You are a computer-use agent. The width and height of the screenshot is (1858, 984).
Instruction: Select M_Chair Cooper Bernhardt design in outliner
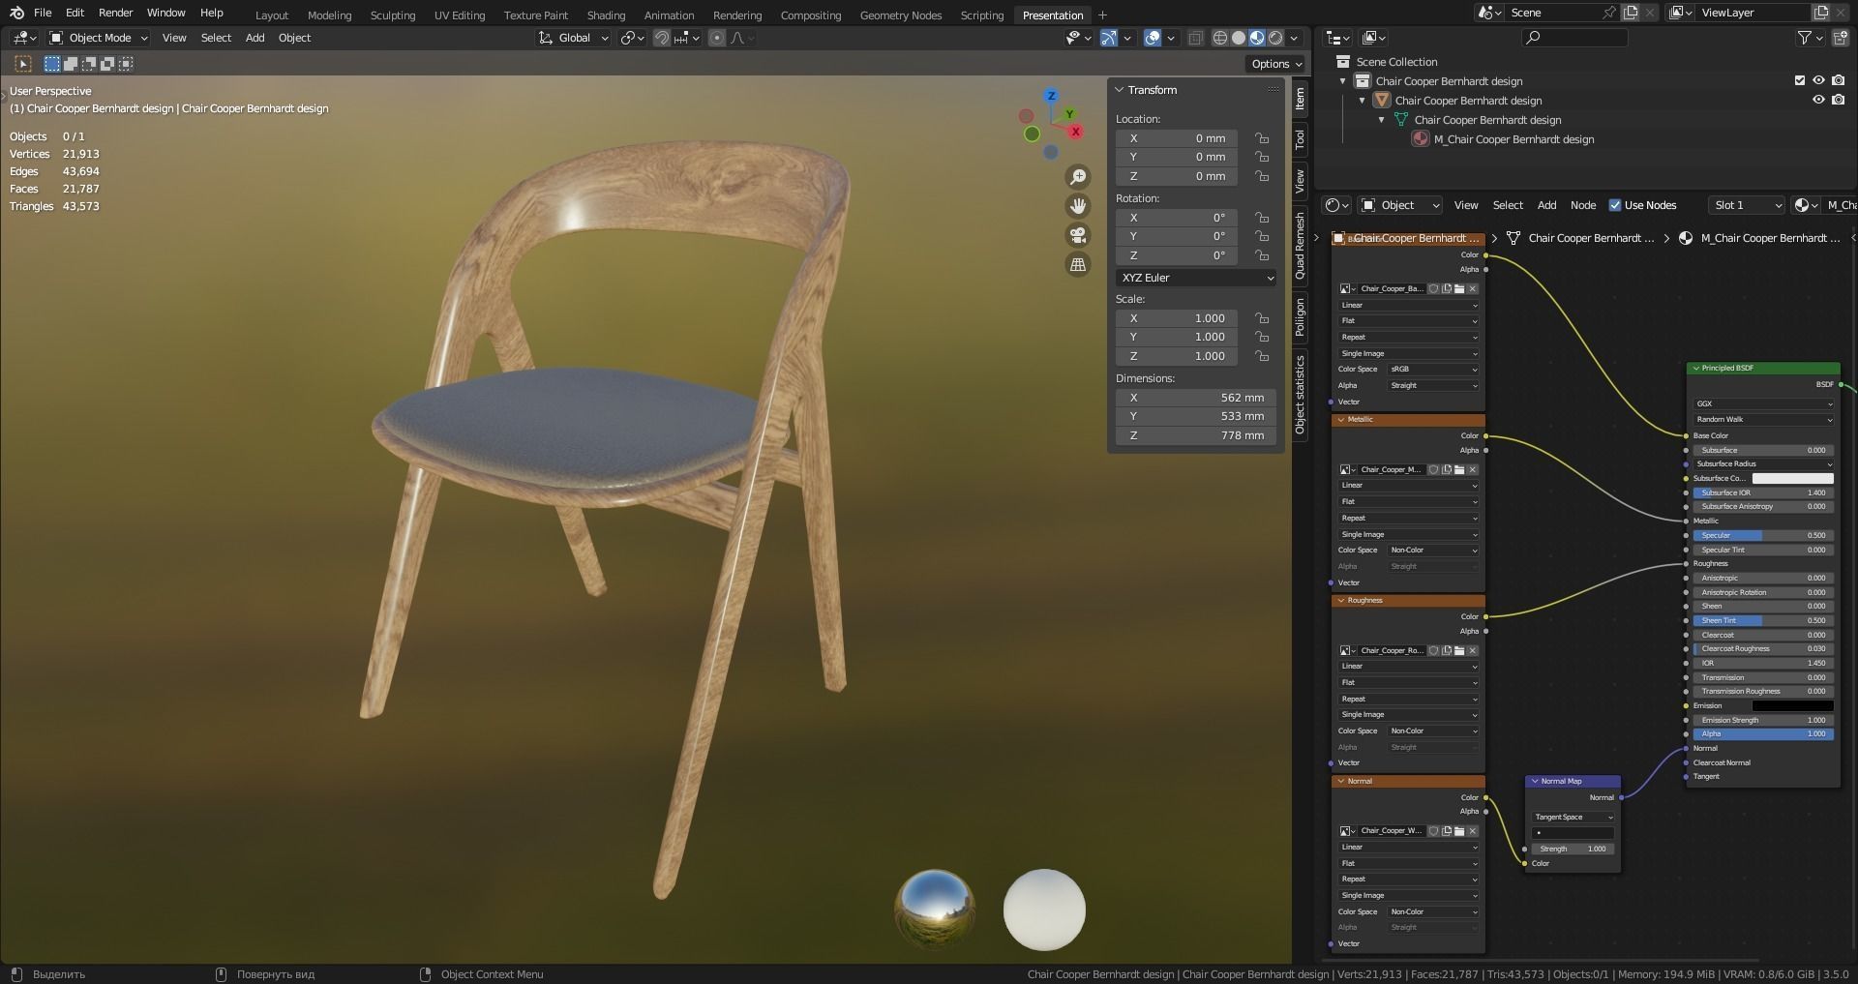(x=1513, y=139)
